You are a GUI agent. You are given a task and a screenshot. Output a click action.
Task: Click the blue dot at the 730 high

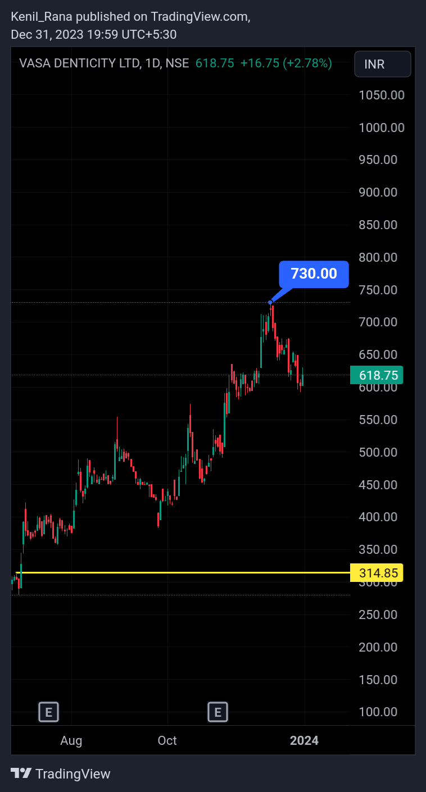pos(270,302)
